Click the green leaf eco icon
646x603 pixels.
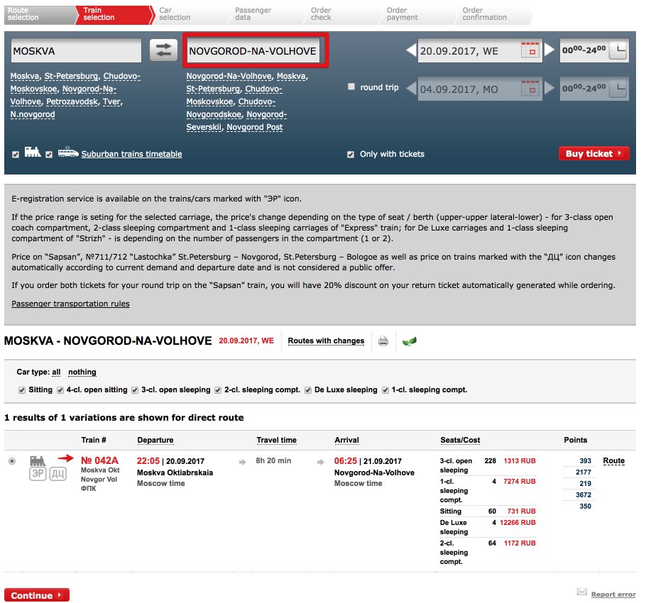tap(409, 341)
